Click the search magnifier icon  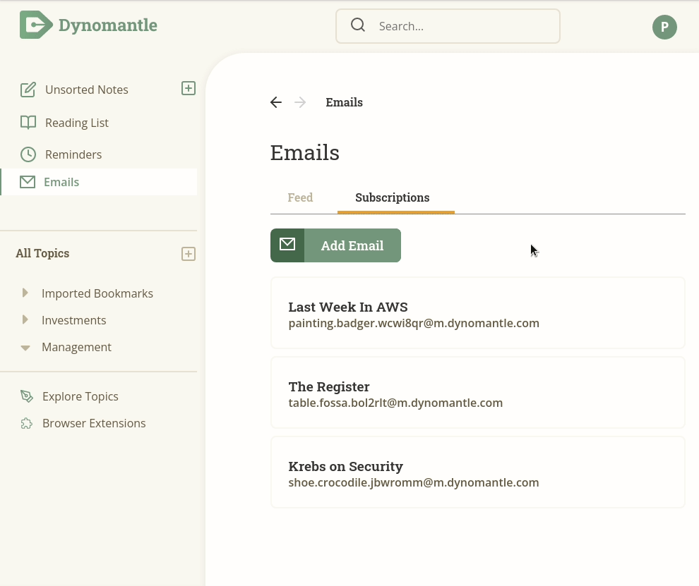357,25
